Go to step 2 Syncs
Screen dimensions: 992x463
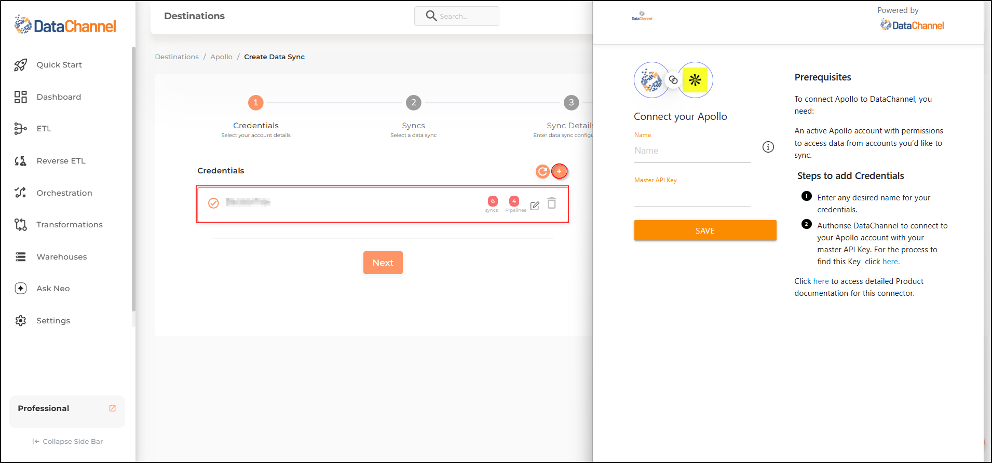pyautogui.click(x=413, y=103)
